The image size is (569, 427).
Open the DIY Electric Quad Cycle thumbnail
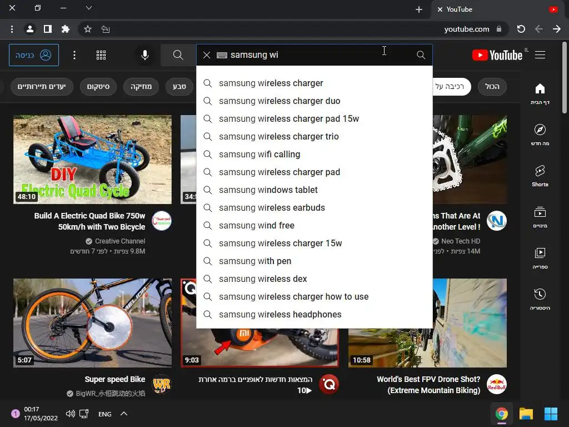93,160
